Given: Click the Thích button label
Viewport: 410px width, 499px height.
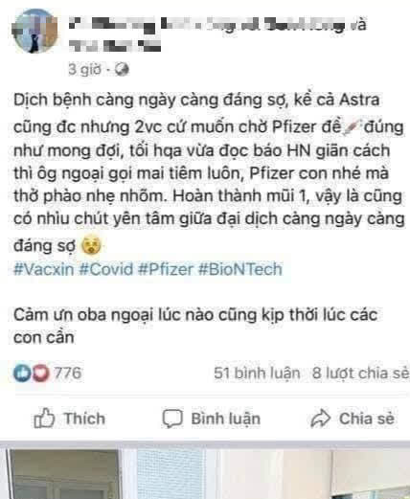Looking at the screenshot, I should pyautogui.click(x=84, y=419).
